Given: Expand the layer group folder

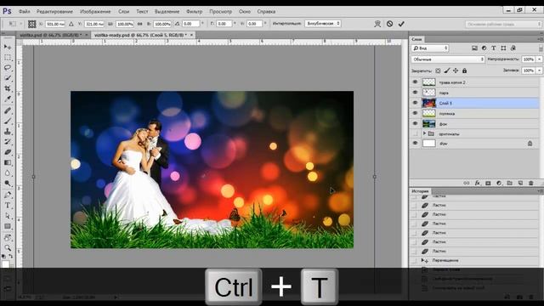Looking at the screenshot, I should pyautogui.click(x=424, y=133).
